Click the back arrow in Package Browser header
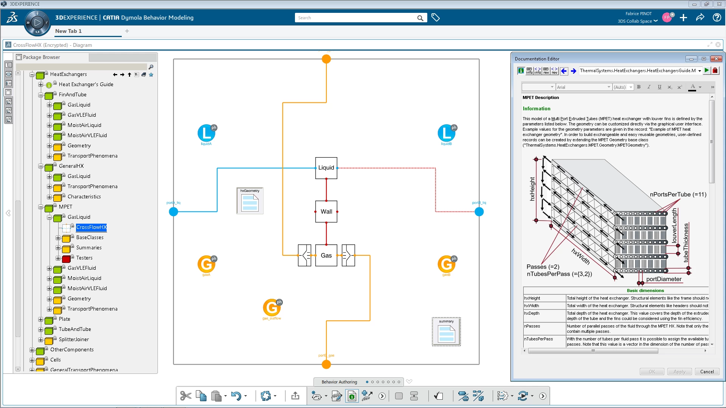 pos(115,74)
